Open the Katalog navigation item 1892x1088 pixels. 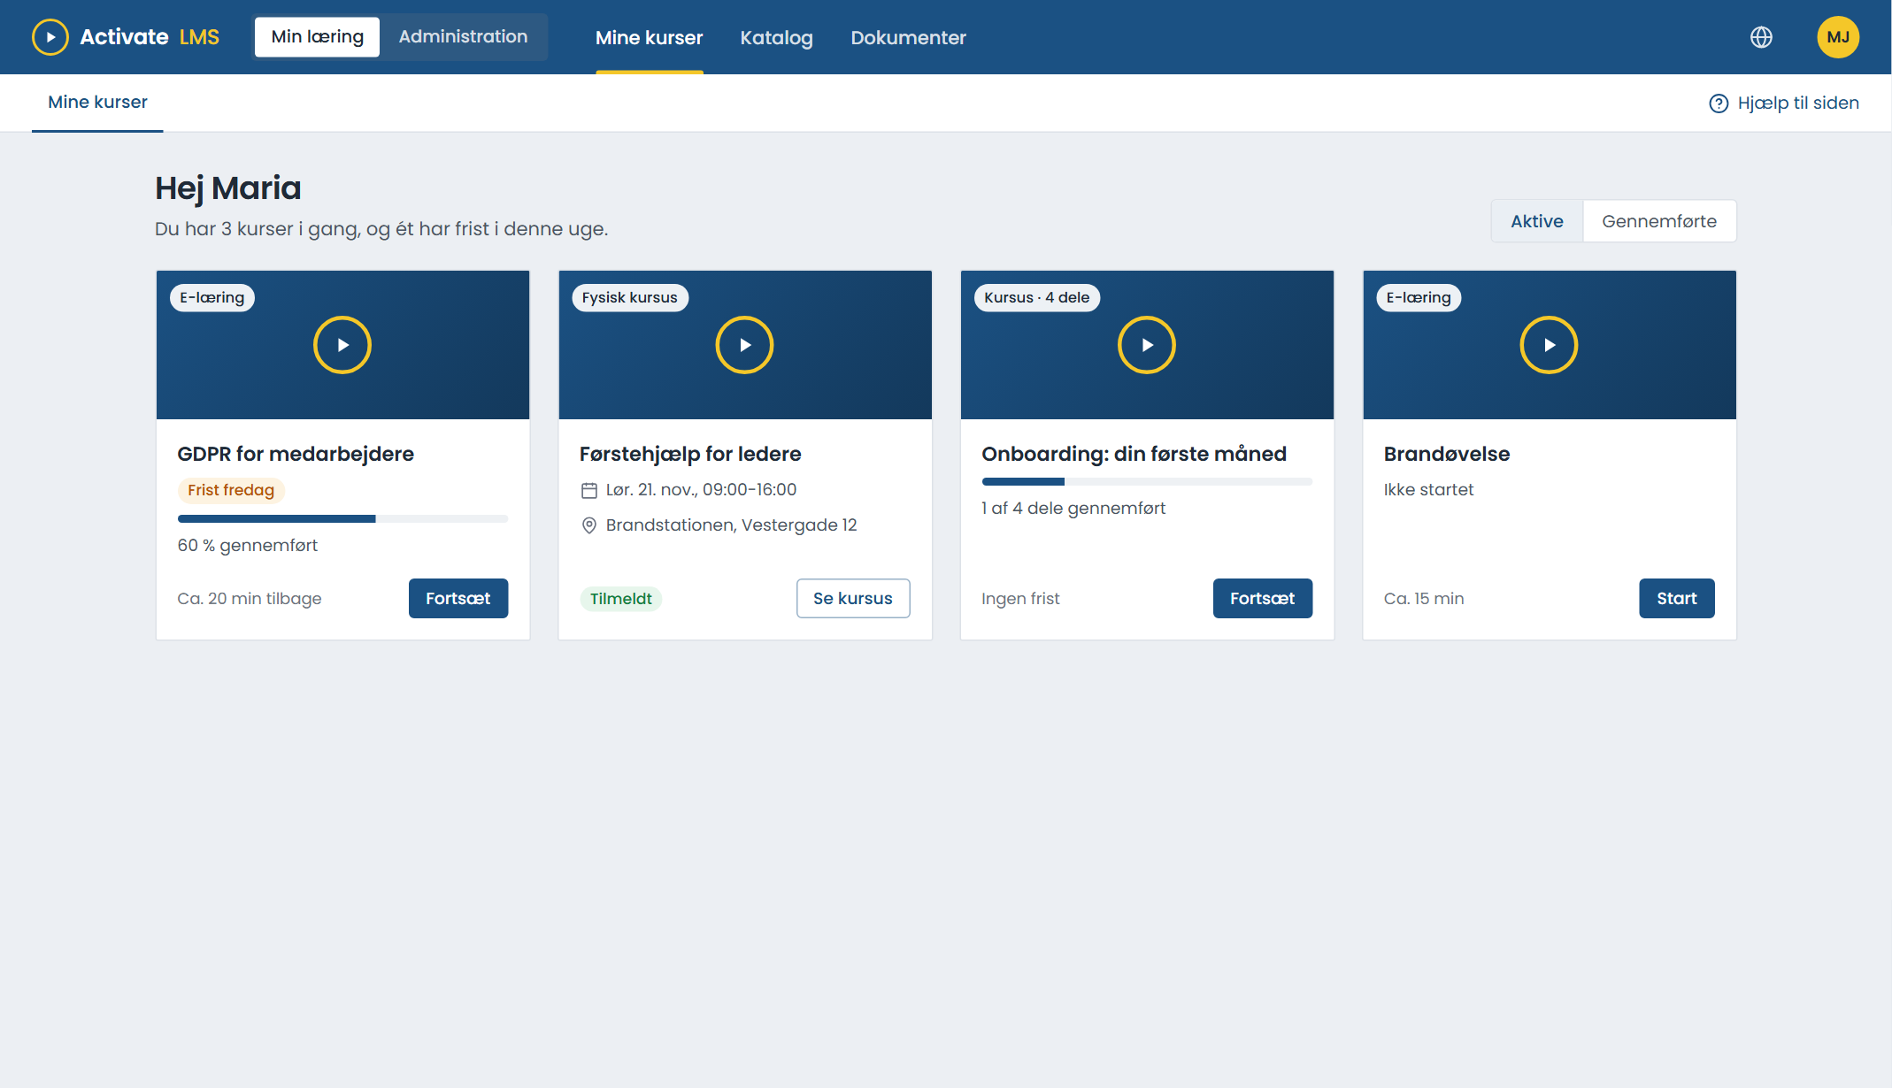[x=777, y=38]
